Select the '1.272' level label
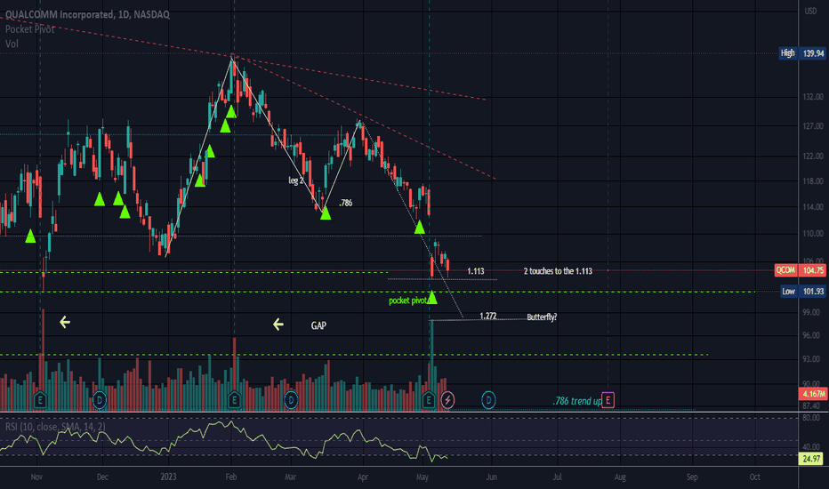This screenshot has width=829, height=489. 488,317
